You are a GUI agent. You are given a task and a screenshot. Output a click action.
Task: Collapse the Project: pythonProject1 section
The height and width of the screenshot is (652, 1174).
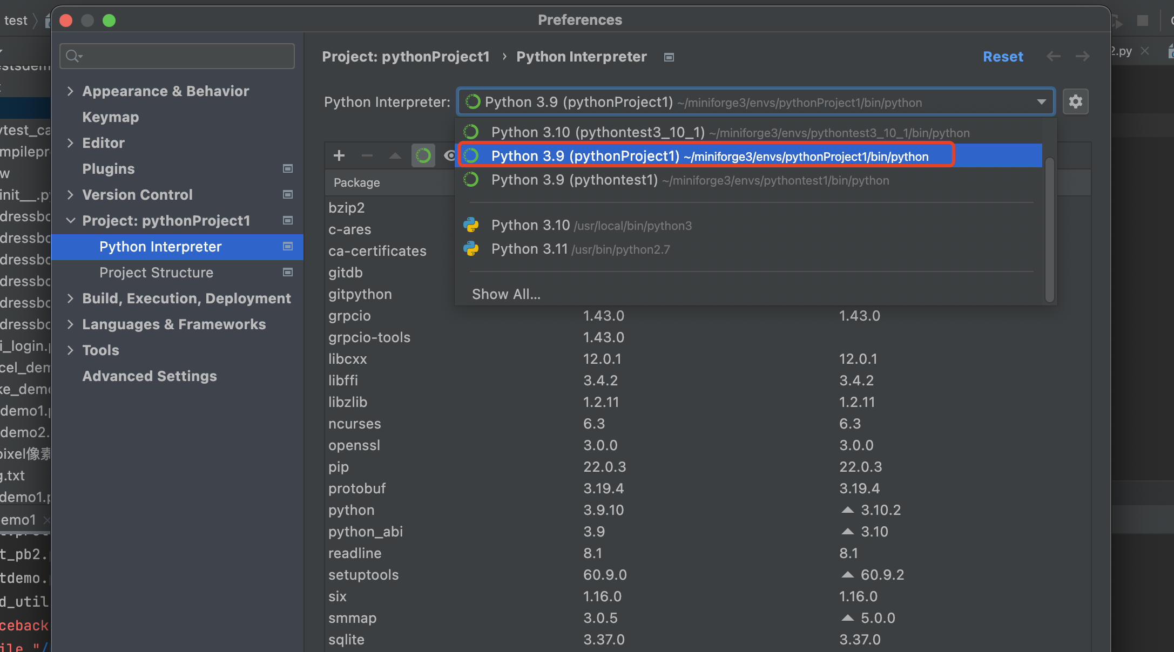point(70,220)
